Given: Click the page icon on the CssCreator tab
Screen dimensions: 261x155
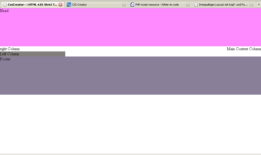Looking at the screenshot, I should [5, 5].
